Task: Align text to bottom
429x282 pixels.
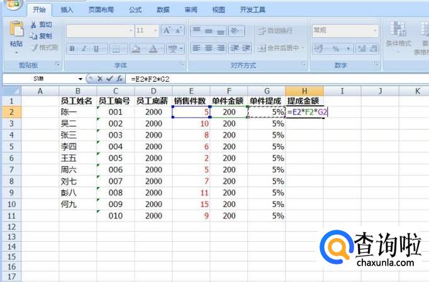Action: click(221, 31)
